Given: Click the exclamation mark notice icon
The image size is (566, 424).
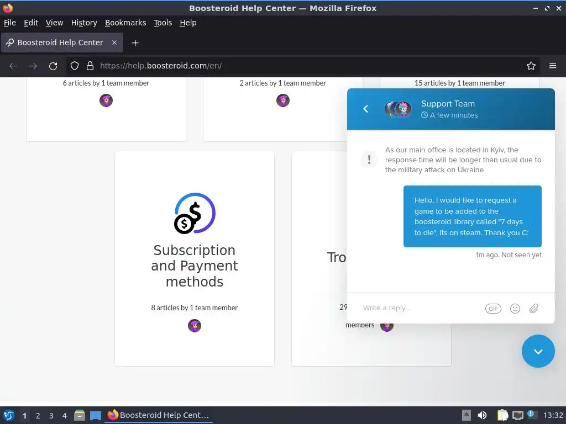Looking at the screenshot, I should pos(369,159).
